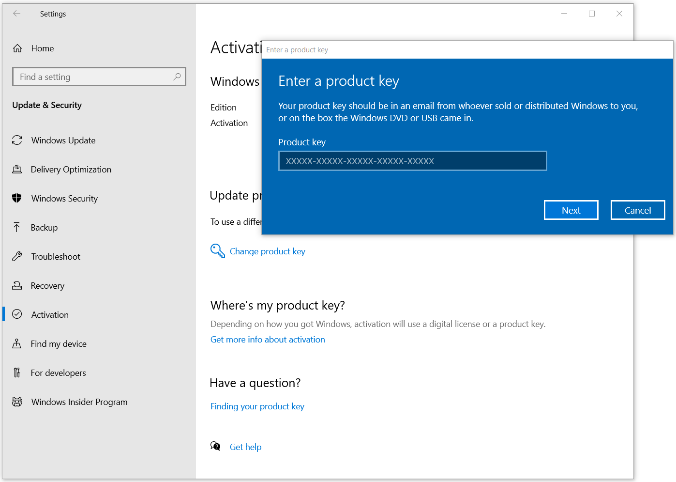Cancel the product key dialog

[637, 210]
